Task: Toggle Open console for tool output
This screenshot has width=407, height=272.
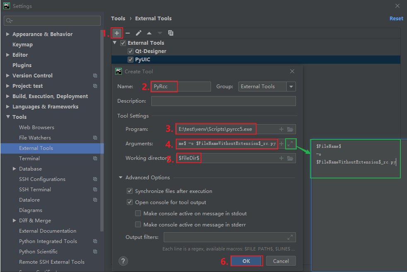Action: tap(130, 202)
